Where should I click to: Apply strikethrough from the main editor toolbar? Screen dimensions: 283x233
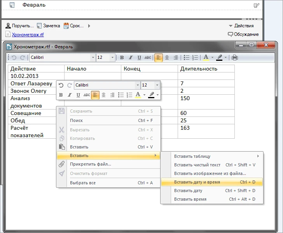(148, 58)
